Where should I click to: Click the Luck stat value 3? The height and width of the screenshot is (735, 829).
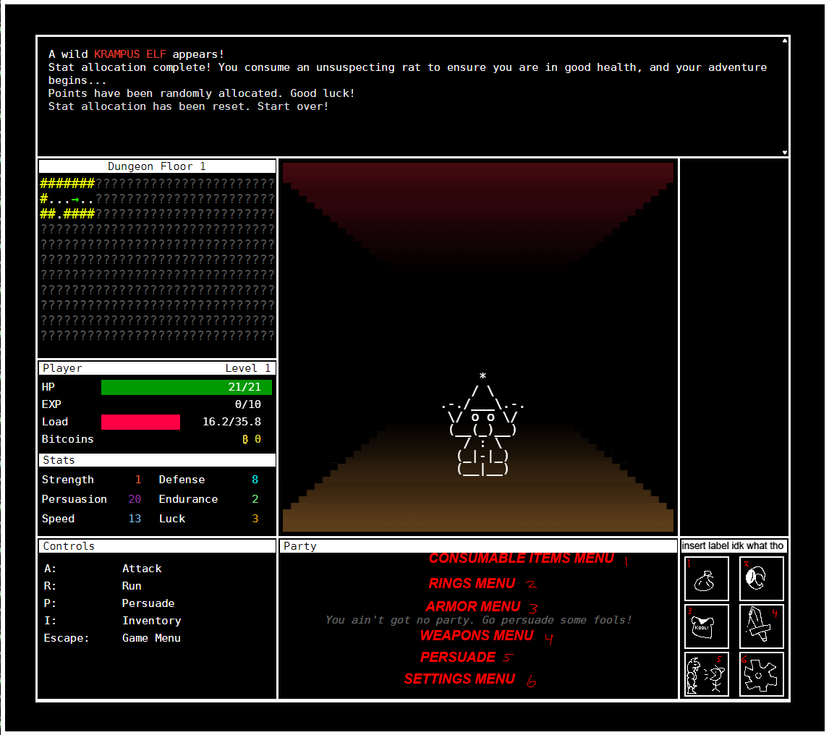tap(255, 519)
